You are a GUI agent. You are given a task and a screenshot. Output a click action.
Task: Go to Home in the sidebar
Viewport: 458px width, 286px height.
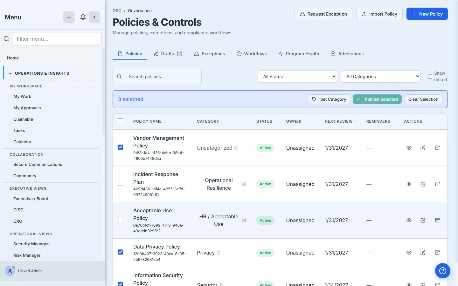click(x=13, y=58)
